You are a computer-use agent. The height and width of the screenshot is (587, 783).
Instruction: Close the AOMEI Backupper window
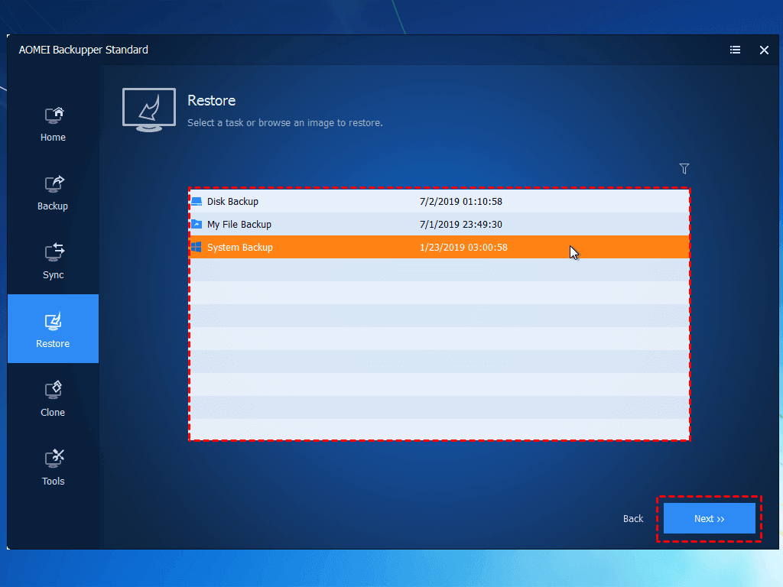point(764,50)
